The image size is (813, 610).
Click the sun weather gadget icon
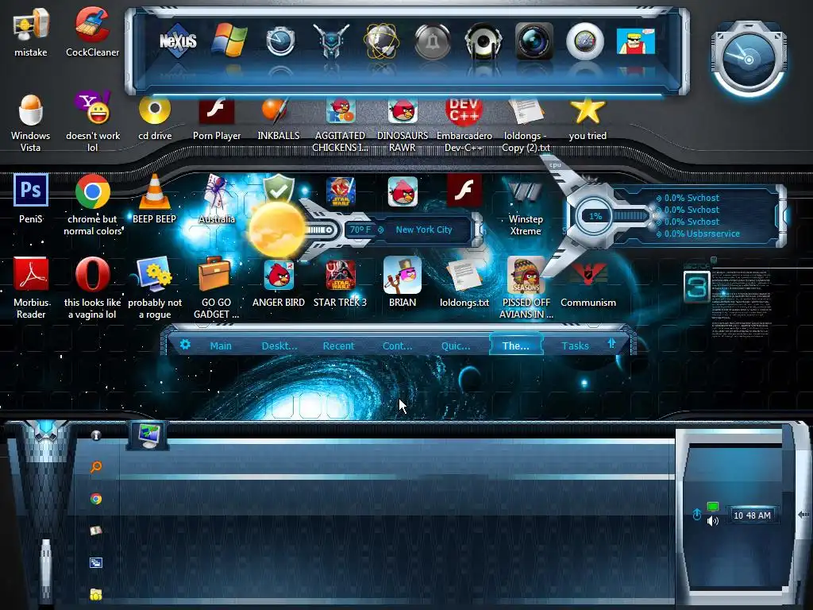(x=277, y=230)
